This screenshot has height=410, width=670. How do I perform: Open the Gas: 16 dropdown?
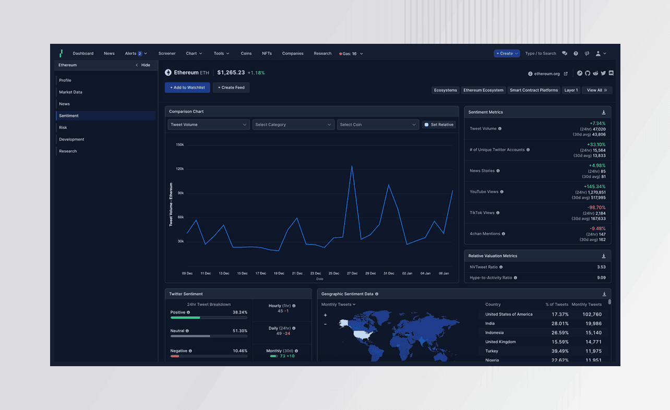[x=351, y=53]
